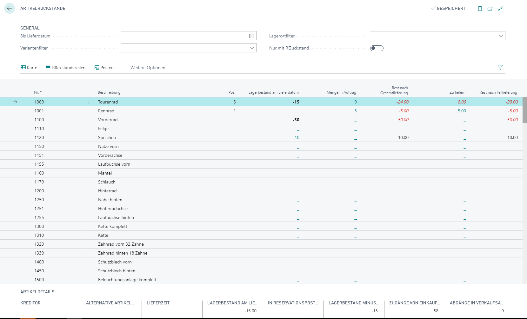Toggle the Nur mit Rückstand switch
The width and height of the screenshot is (527, 319).
(x=377, y=48)
